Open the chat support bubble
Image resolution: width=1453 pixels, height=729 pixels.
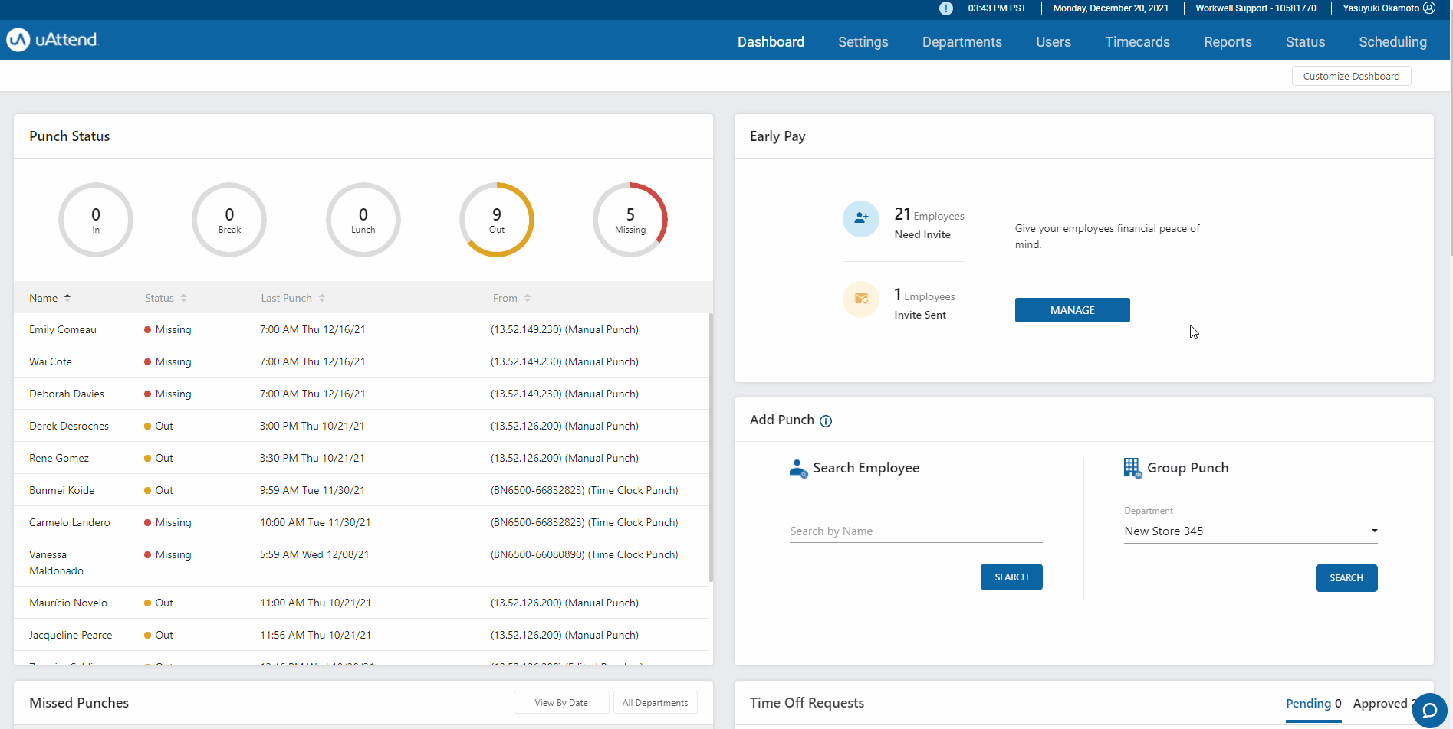coord(1429,710)
